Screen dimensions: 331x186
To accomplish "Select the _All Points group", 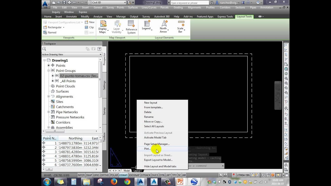I will [x=68, y=81].
